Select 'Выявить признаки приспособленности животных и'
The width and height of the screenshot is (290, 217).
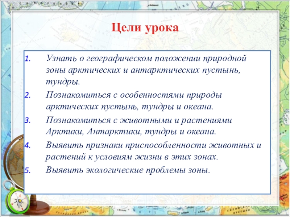click(x=153, y=146)
